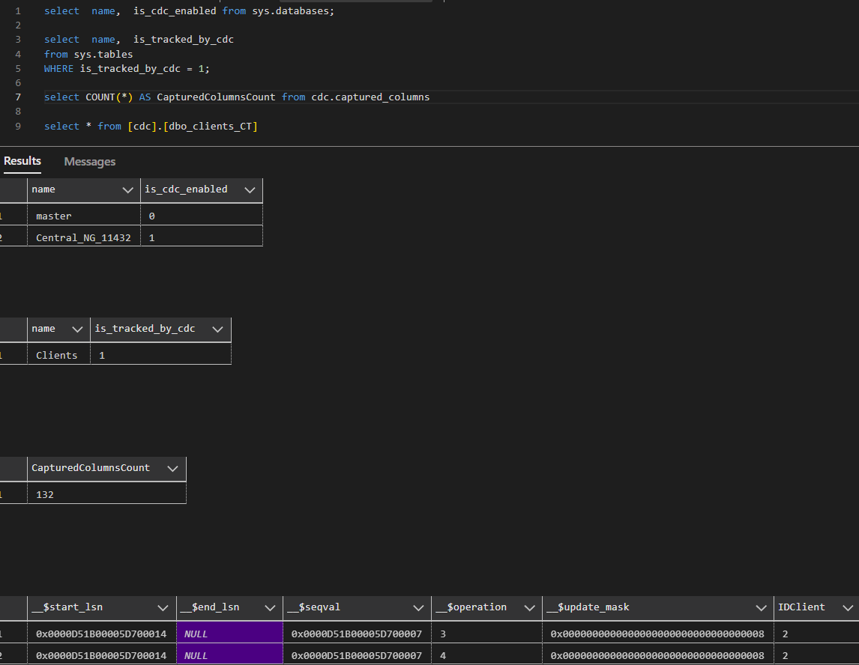Click the CapturedColumnsCount filter icon
The image size is (859, 665).
[x=172, y=468]
